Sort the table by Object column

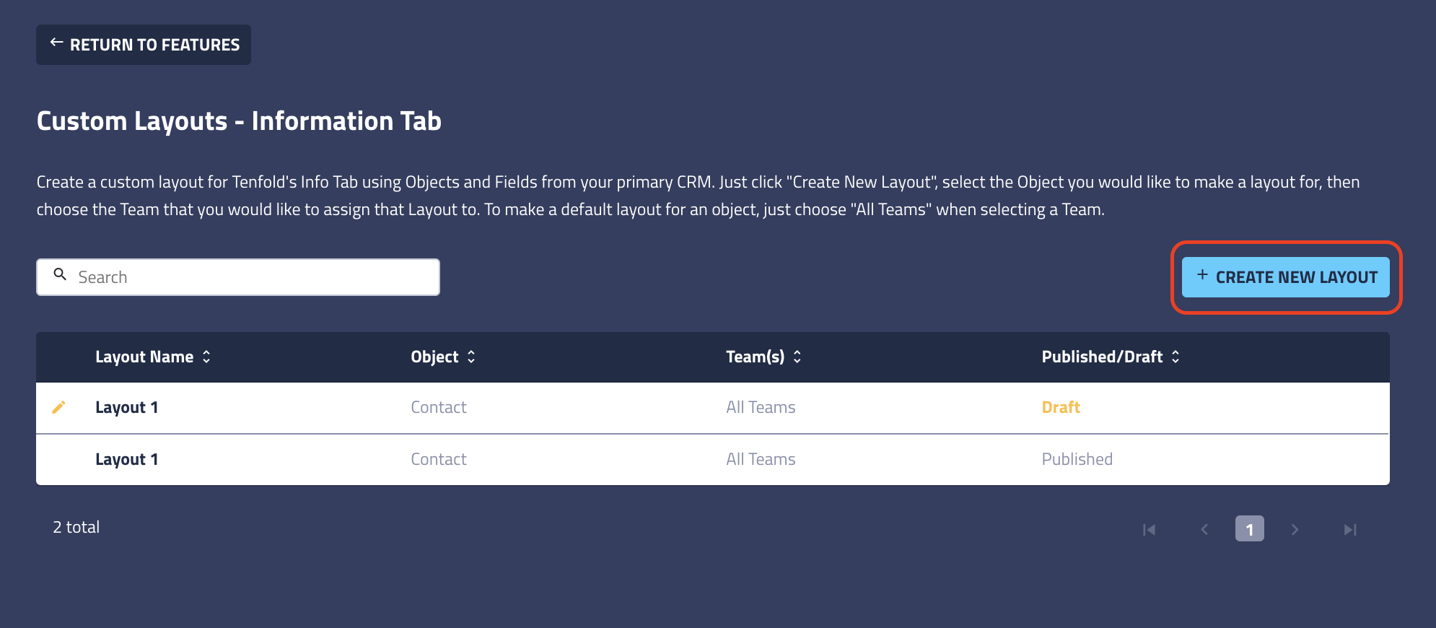coord(470,357)
